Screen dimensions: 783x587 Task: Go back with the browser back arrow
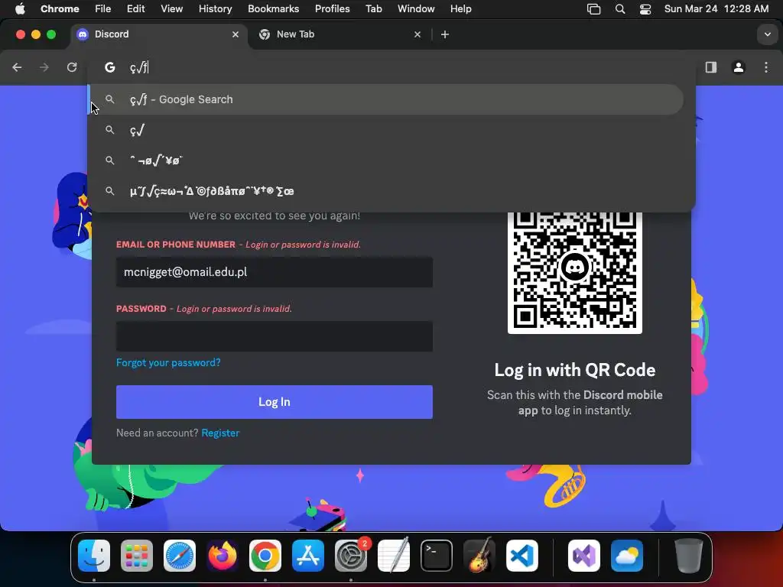17,67
